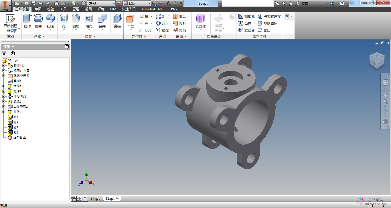The width and height of the screenshot is (391, 208).
Task: Expand the 原始坐标系 folder
Action: click(3, 76)
